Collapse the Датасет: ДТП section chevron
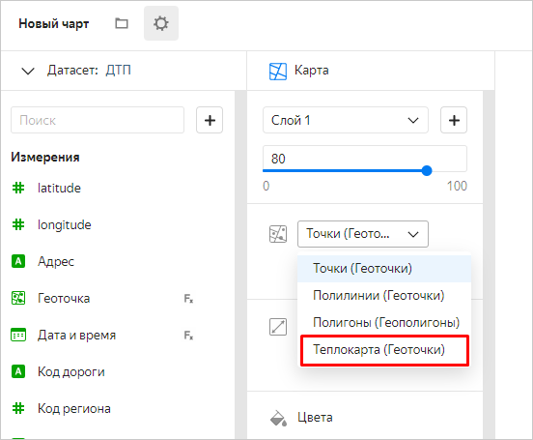The image size is (533, 440). [28, 72]
